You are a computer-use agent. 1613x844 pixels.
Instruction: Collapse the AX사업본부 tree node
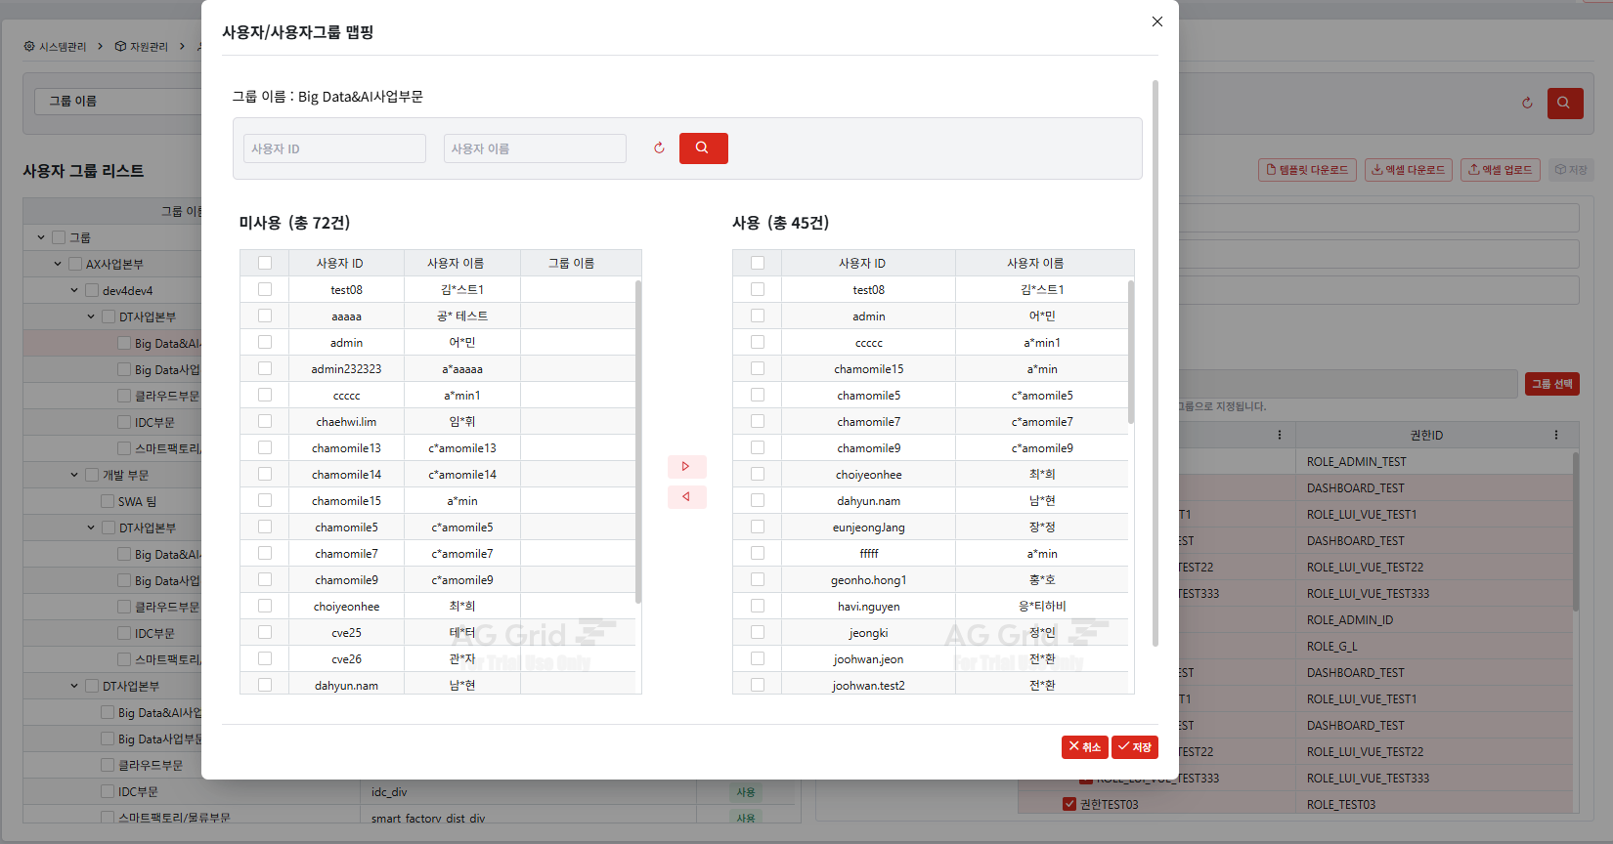point(58,264)
